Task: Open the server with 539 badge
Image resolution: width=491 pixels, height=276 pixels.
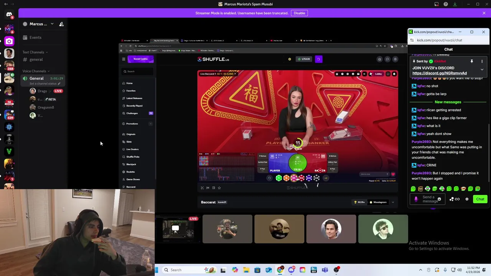Action: pos(9,115)
